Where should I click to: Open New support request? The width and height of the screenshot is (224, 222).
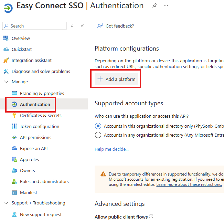click(x=41, y=214)
